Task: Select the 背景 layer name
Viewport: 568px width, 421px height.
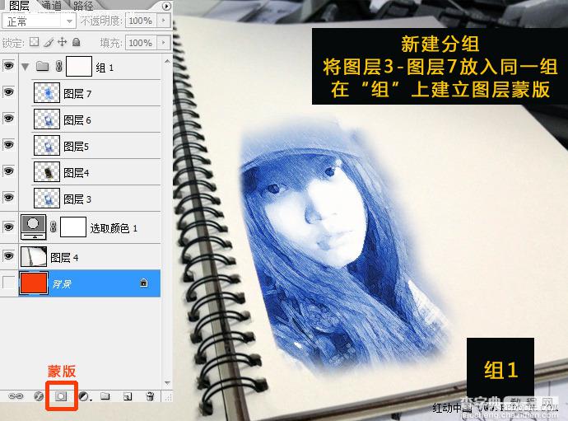Action: 62,283
